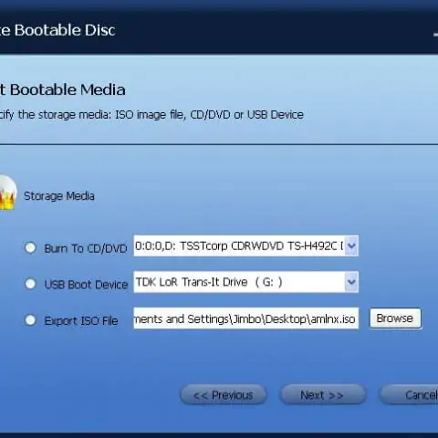Screen dimensions: 438x438
Task: Minimize the window using the title bar dash
Action: [x=435, y=35]
